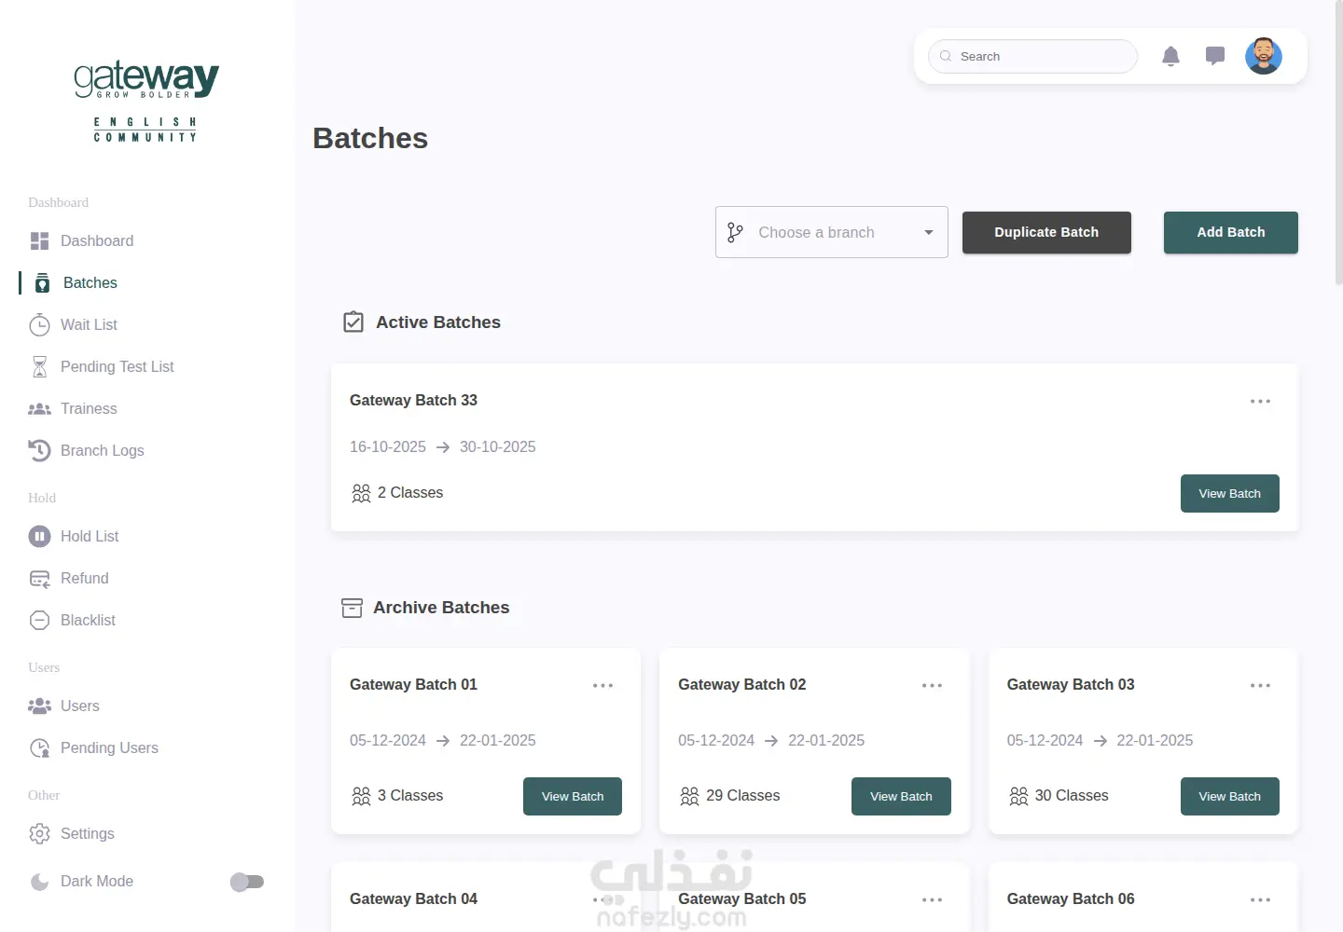Image resolution: width=1343 pixels, height=932 pixels.
Task: Click the Blacklist icon in sidebar
Action: pos(39,620)
